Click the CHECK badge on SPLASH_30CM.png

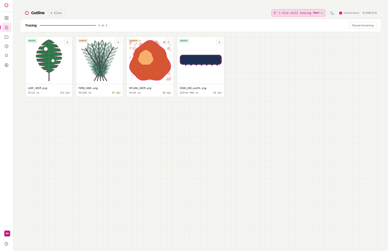click(134, 41)
